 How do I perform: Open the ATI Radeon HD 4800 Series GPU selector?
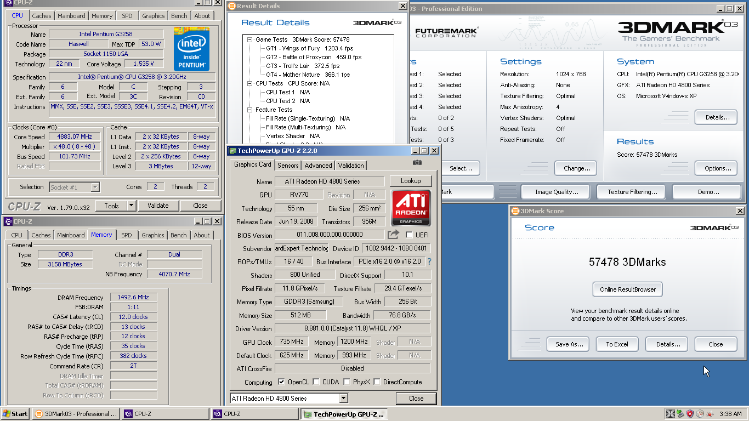pyautogui.click(x=289, y=399)
